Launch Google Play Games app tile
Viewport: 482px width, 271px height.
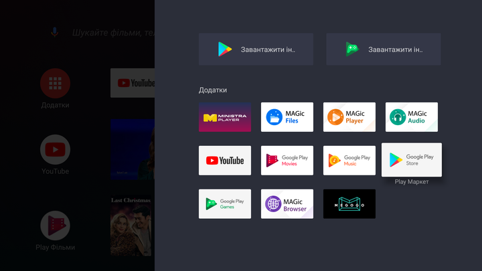point(225,204)
